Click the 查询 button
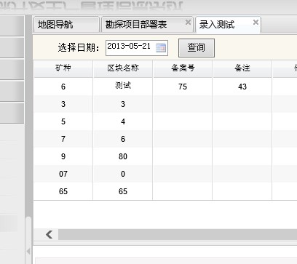 (x=197, y=48)
